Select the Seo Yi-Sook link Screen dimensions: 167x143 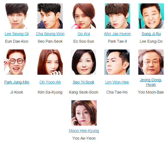pyautogui.click(x=83, y=82)
